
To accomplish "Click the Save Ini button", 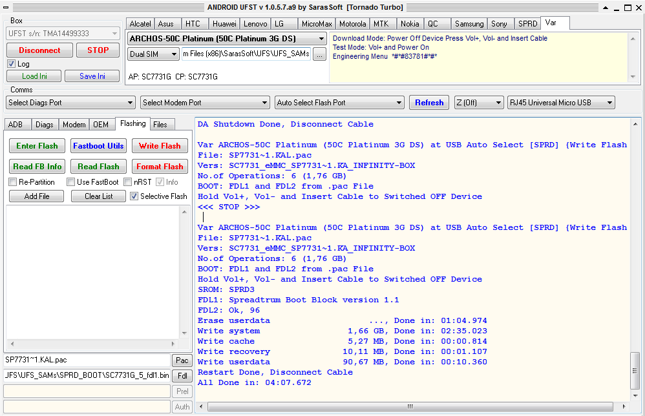I will 92,76.
